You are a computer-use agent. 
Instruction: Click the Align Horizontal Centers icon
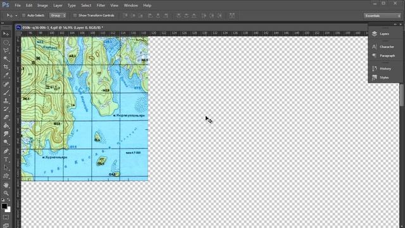[x=158, y=15]
